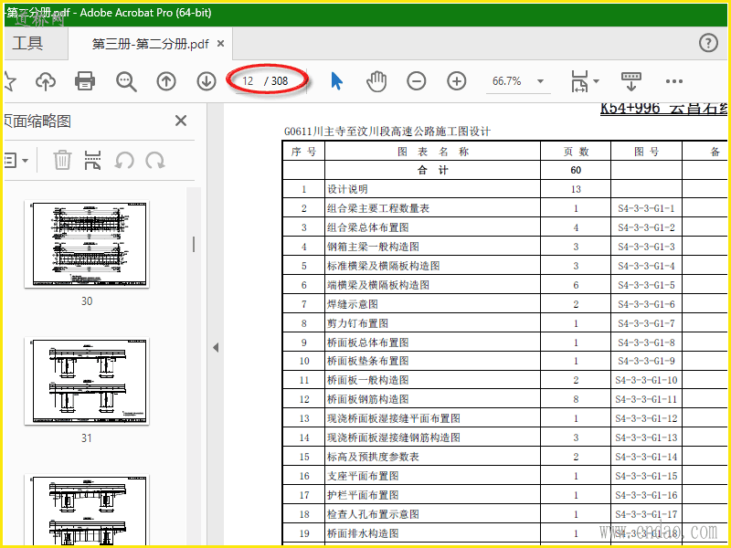731x548 pixels.
Task: Click drawing number S4-3-3-G1-11
Action: coord(646,399)
